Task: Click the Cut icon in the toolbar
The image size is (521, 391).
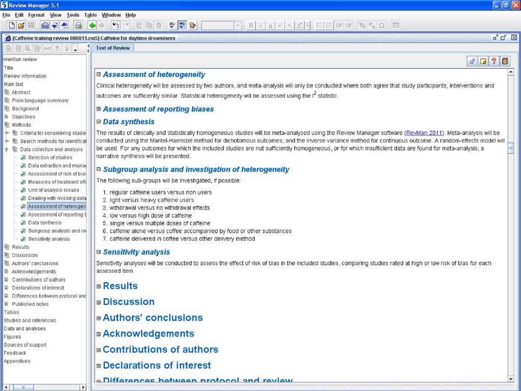Action: (x=139, y=25)
